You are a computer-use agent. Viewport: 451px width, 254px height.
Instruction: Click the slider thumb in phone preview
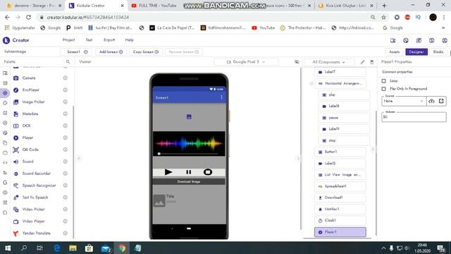(x=159, y=154)
